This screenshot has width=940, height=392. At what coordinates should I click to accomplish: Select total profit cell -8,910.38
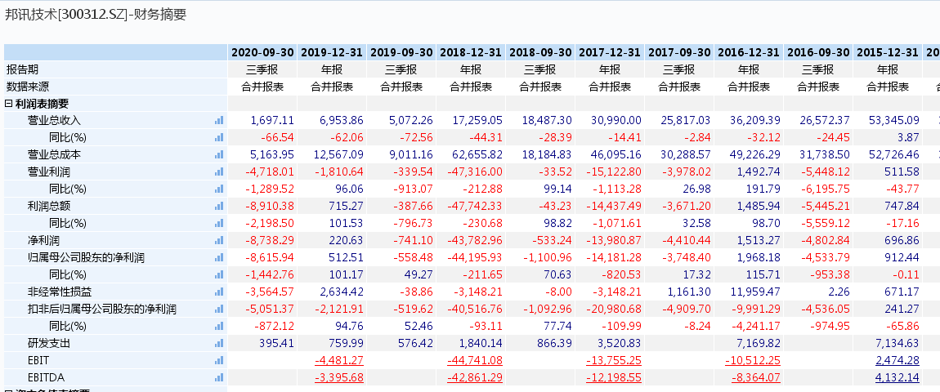262,206
